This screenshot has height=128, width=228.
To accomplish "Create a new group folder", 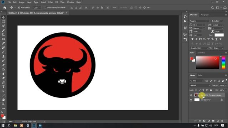I will 213,121.
